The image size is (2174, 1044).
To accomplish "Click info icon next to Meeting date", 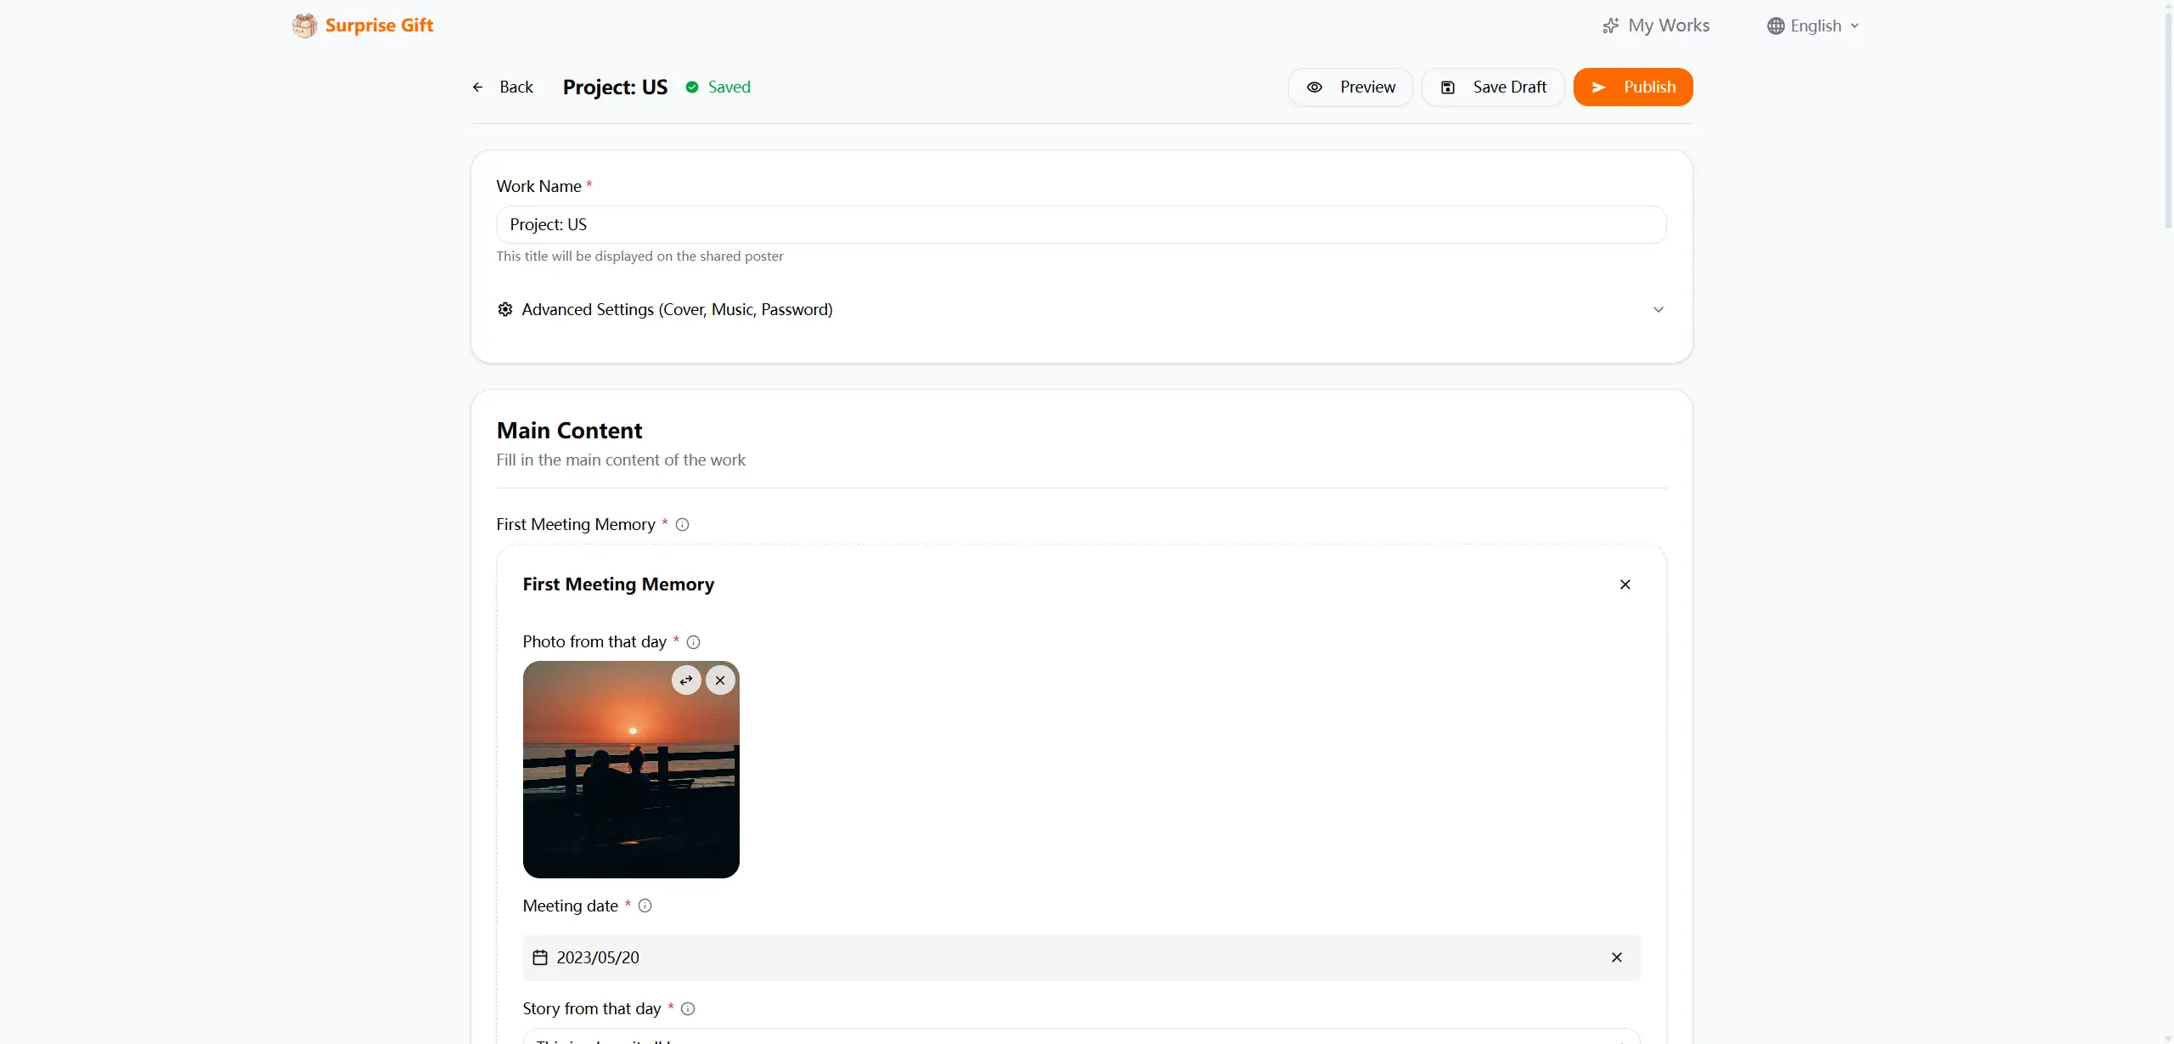I will pos(645,906).
